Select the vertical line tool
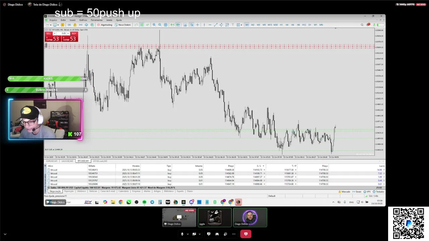The width and height of the screenshot is (429, 241). 204,25
